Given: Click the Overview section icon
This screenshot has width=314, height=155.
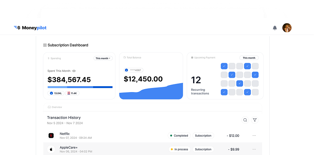Looking at the screenshot, I should (49, 107).
